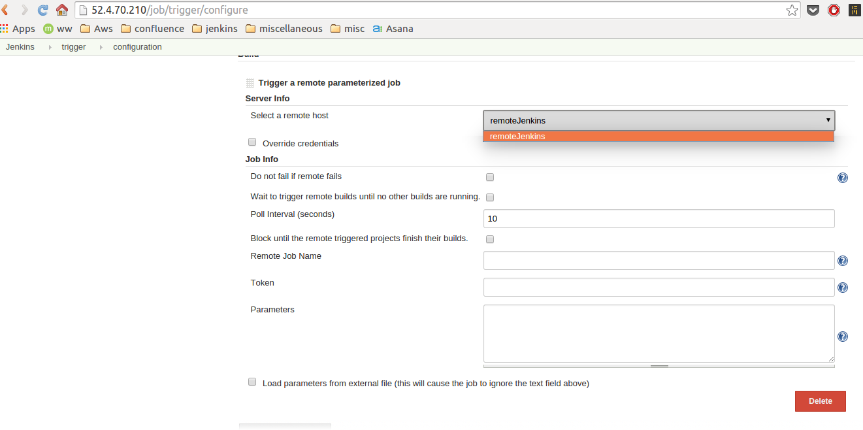Show help for the Parameters text area
This screenshot has height=430, width=863.
click(843, 337)
